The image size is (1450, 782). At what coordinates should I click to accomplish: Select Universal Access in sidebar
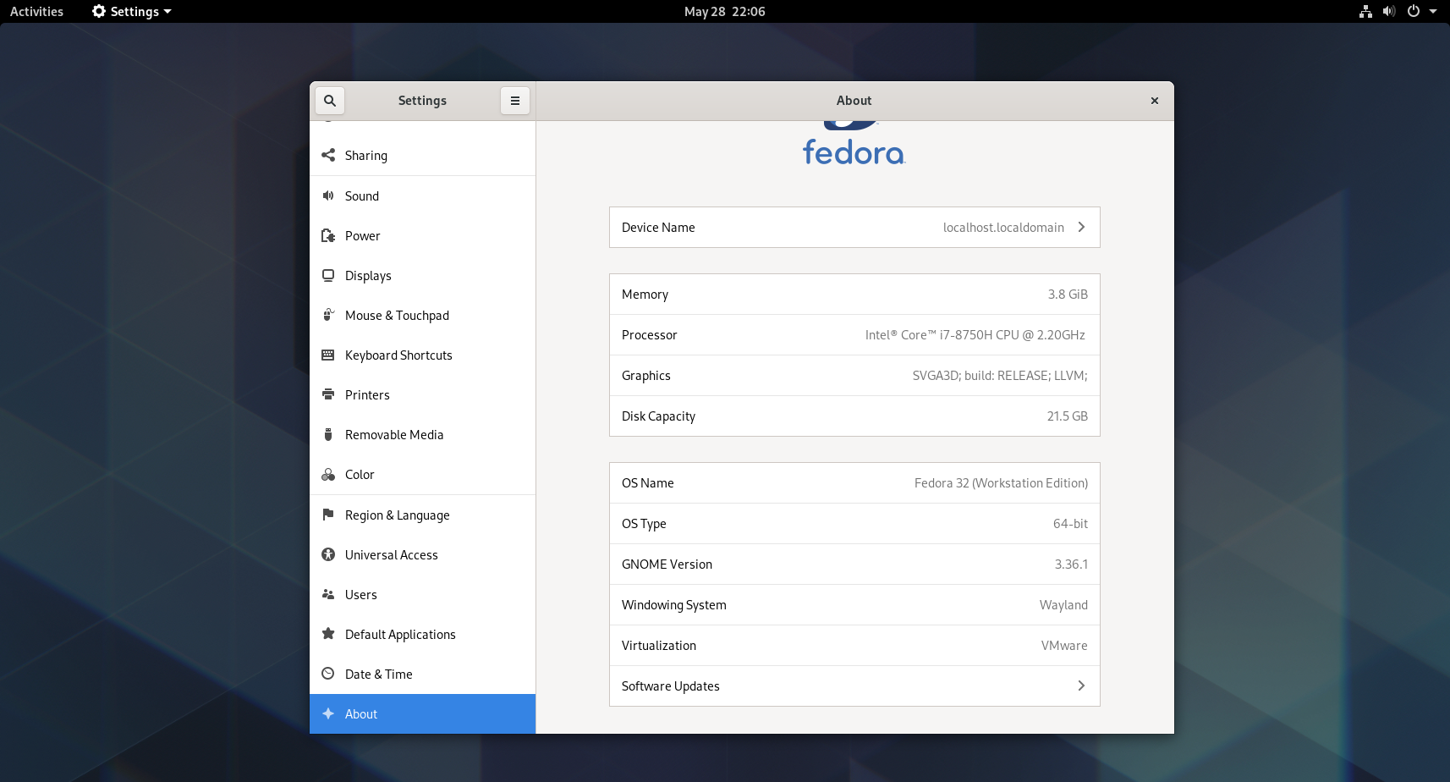tap(422, 554)
